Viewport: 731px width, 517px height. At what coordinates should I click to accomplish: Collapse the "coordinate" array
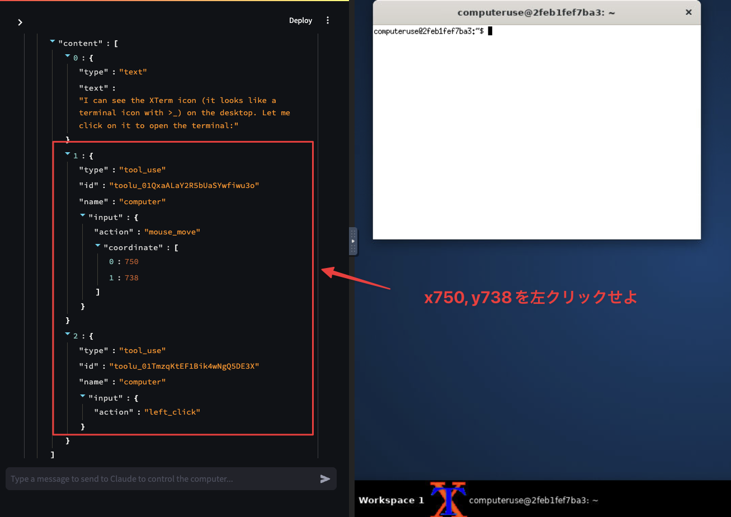click(98, 246)
